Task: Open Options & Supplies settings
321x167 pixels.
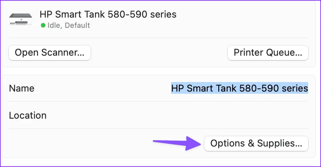Action: coord(256,143)
